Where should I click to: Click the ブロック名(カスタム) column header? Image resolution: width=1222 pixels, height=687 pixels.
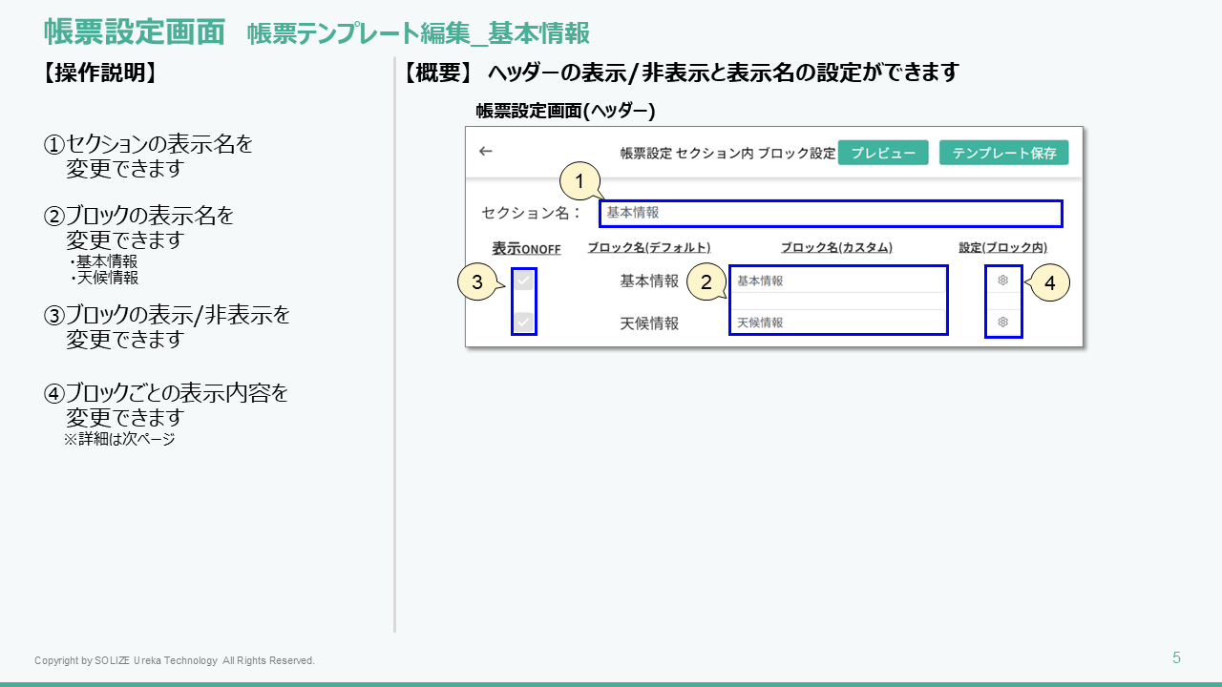tap(836, 248)
